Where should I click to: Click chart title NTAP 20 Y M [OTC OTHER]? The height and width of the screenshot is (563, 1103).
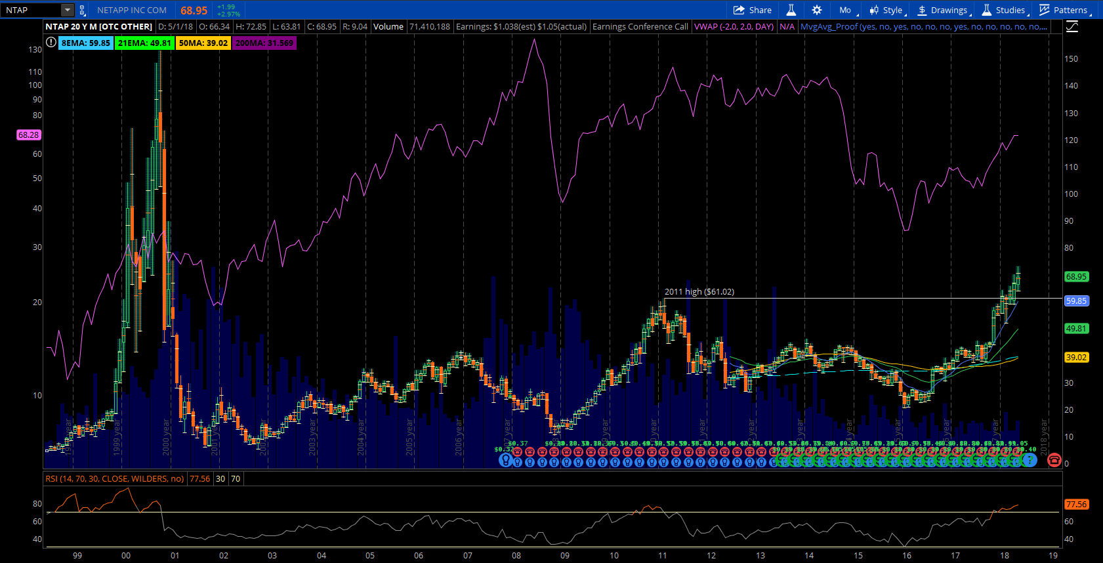(98, 26)
